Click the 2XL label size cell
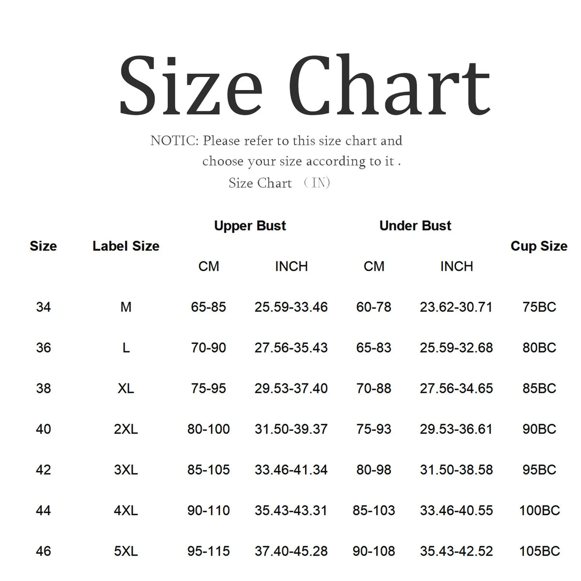 pos(126,429)
